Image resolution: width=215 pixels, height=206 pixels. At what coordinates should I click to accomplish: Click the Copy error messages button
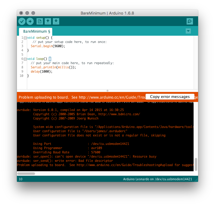(170, 97)
